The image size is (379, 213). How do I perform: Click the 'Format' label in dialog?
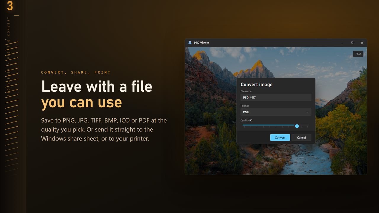(245, 106)
